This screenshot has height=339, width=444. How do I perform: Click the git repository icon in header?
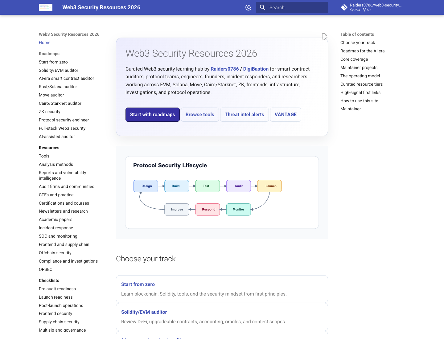click(x=344, y=7)
